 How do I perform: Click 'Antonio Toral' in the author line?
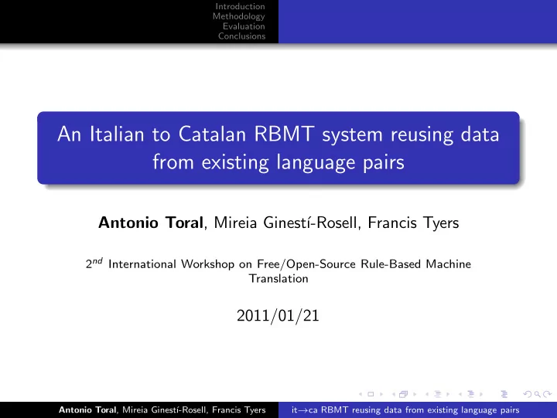pos(151,223)
